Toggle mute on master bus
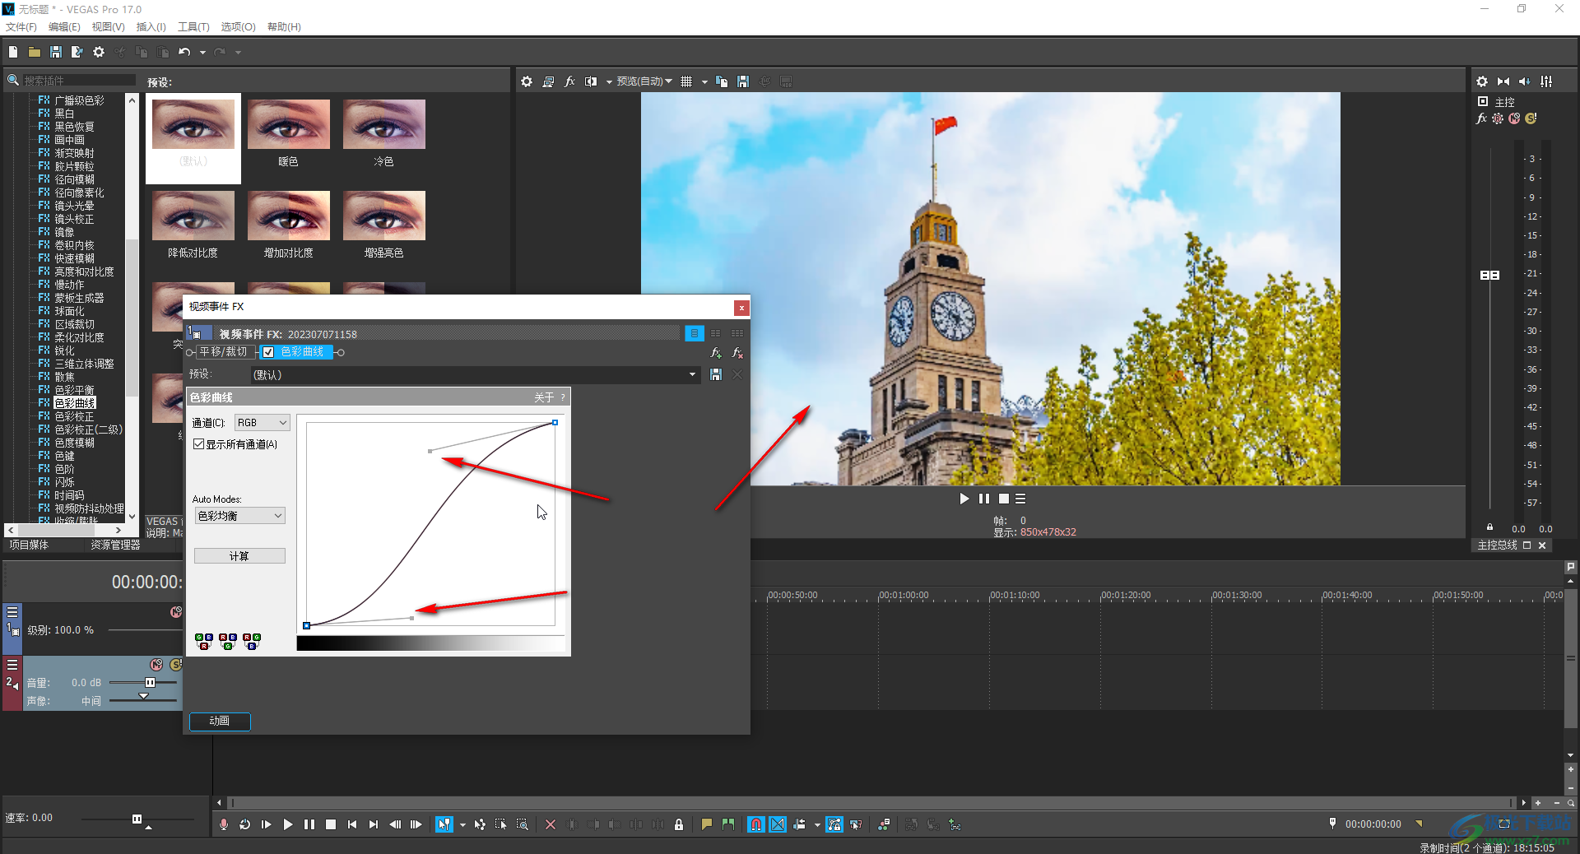This screenshot has height=854, width=1580. coord(1514,118)
